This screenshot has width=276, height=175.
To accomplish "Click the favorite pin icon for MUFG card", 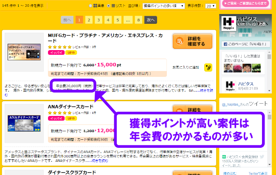I will tap(208, 68).
